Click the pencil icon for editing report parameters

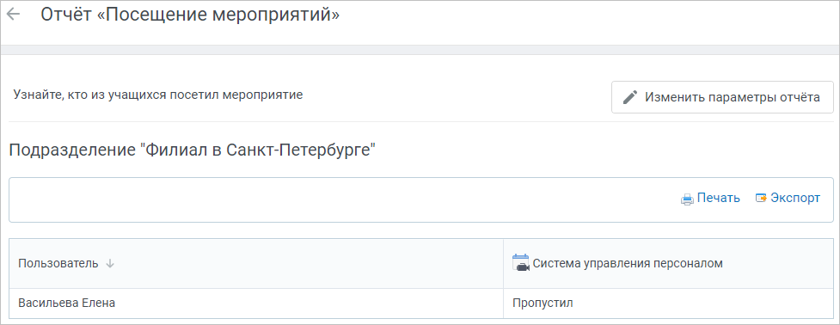pyautogui.click(x=630, y=97)
